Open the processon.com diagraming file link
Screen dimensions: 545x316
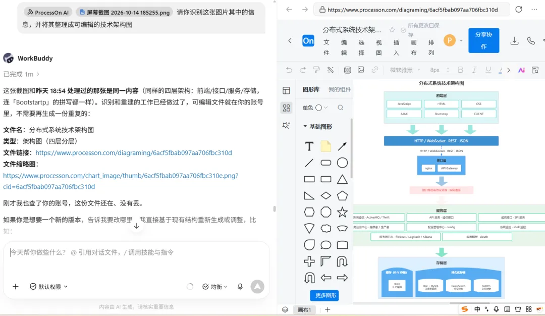[x=133, y=152]
